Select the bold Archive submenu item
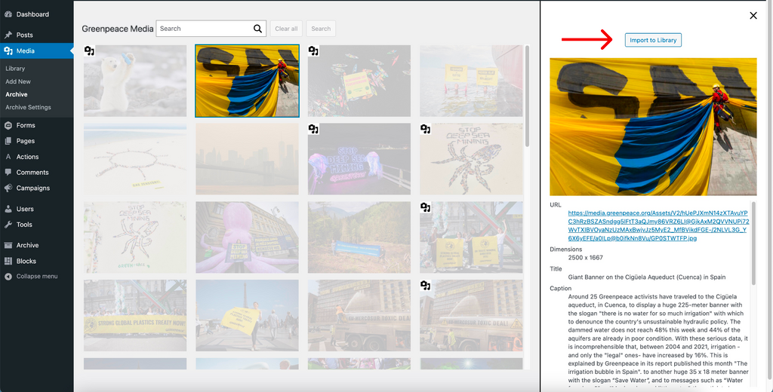Viewport: 773px width, 392px height. tap(17, 94)
